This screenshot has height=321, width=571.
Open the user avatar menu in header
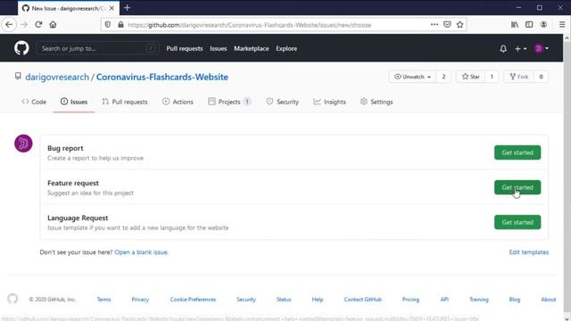click(542, 48)
